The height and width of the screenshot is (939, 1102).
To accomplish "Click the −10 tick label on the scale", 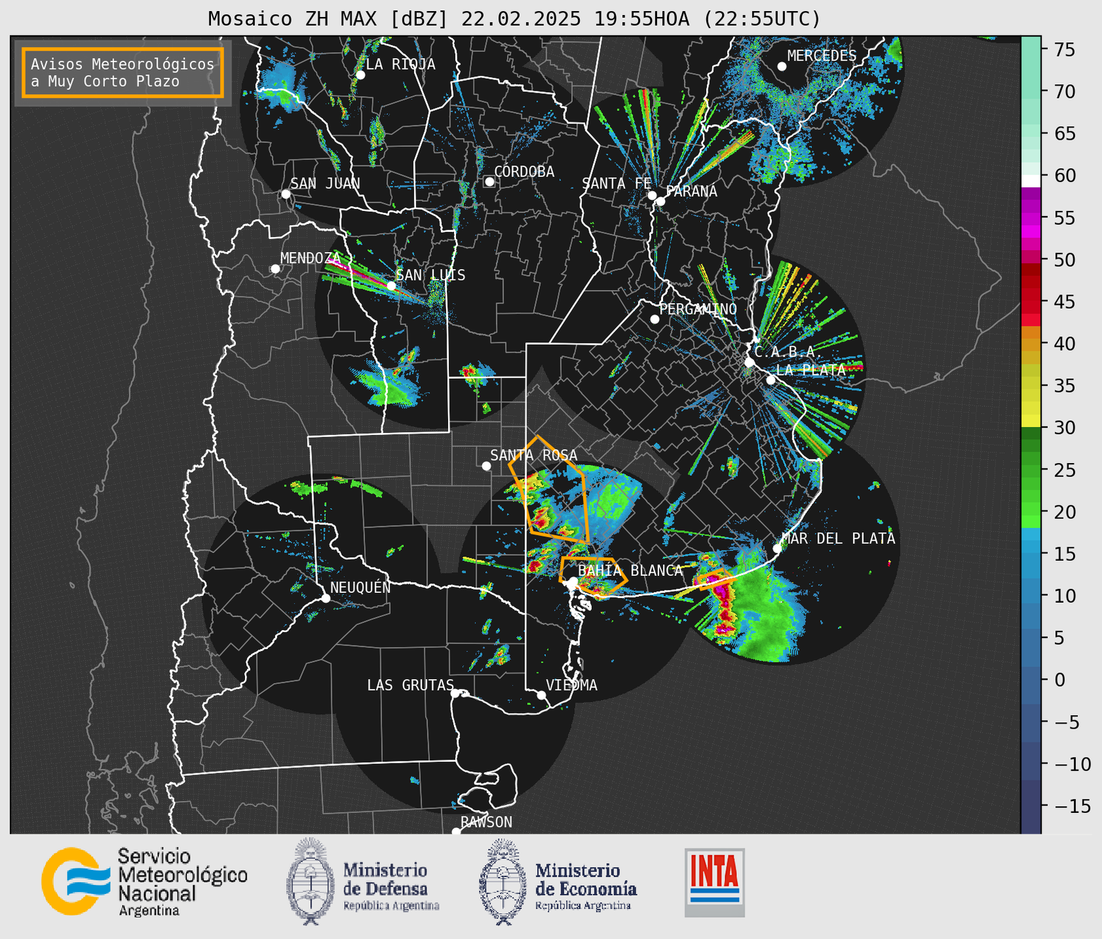I will (x=1072, y=764).
